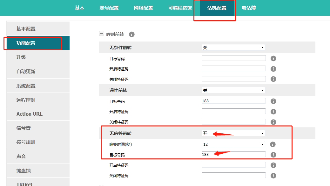Click info icon for 无应答前转 目标号码
Viewport: 330px width, 186px height.
pos(273,155)
